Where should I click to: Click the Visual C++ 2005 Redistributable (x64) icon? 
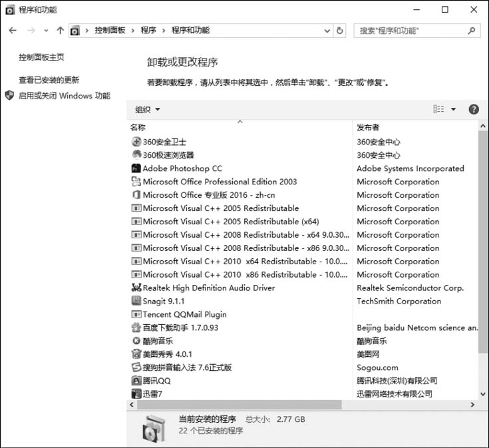point(136,221)
